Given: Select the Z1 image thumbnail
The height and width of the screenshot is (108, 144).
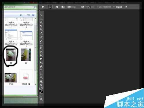Looking at the screenshot, I should pos(11,55).
